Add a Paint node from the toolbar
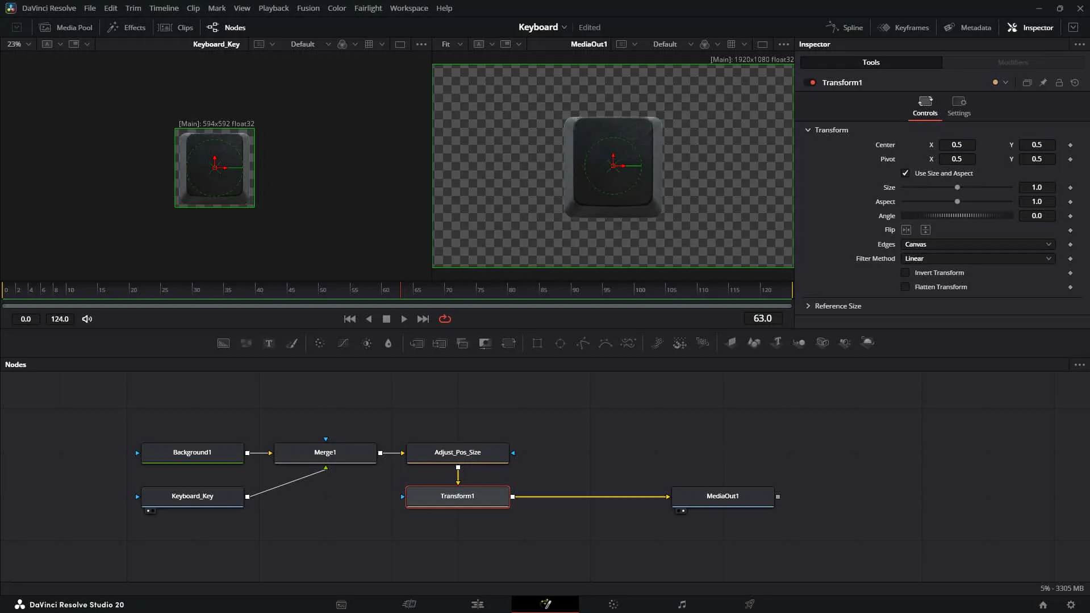The width and height of the screenshot is (1090, 613). point(291,343)
